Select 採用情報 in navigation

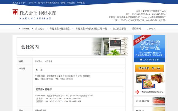click(136, 29)
